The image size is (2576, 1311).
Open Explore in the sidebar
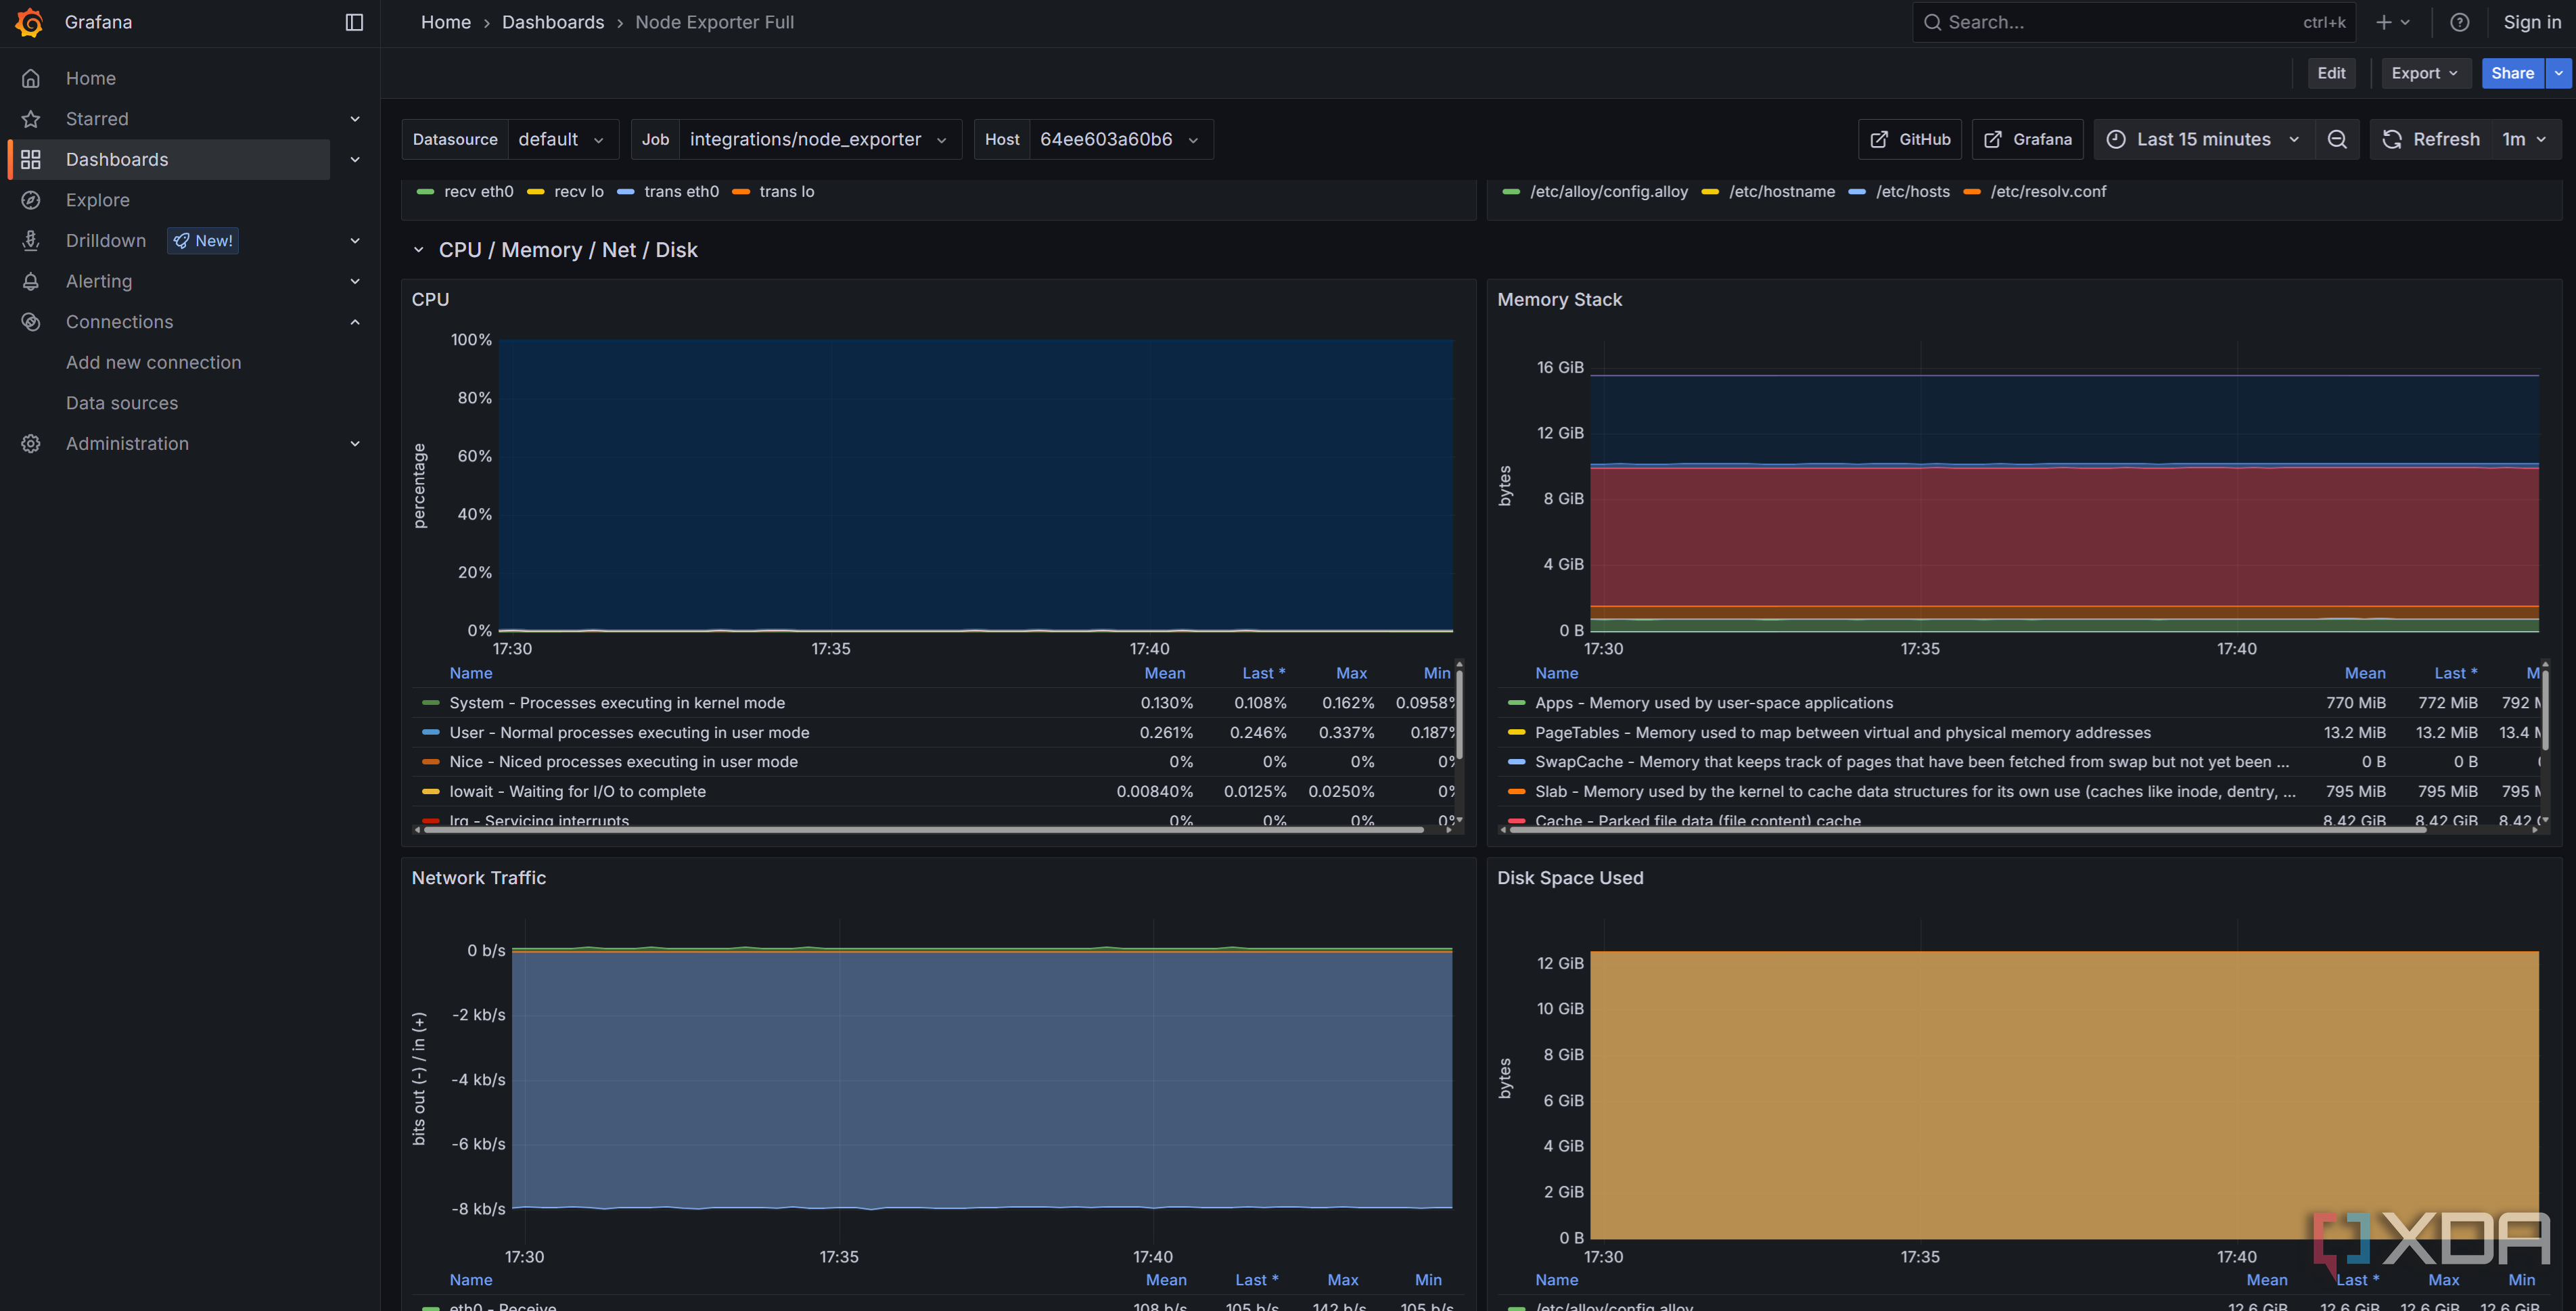98,200
